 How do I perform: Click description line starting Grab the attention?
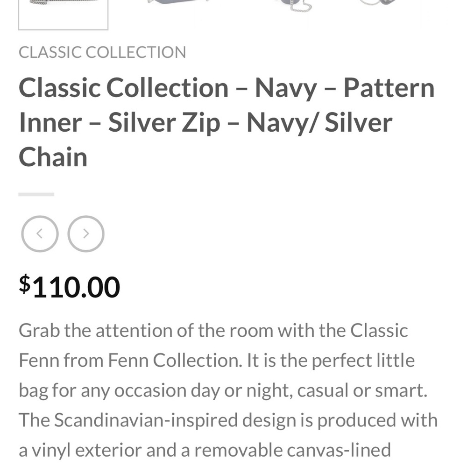(x=213, y=331)
